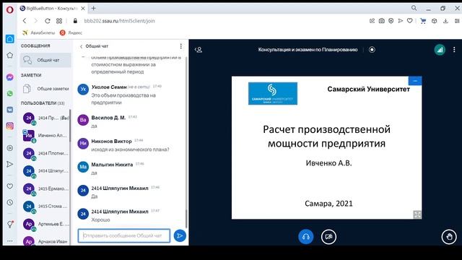Open sidebar three-dots setup menu

click(9, 240)
